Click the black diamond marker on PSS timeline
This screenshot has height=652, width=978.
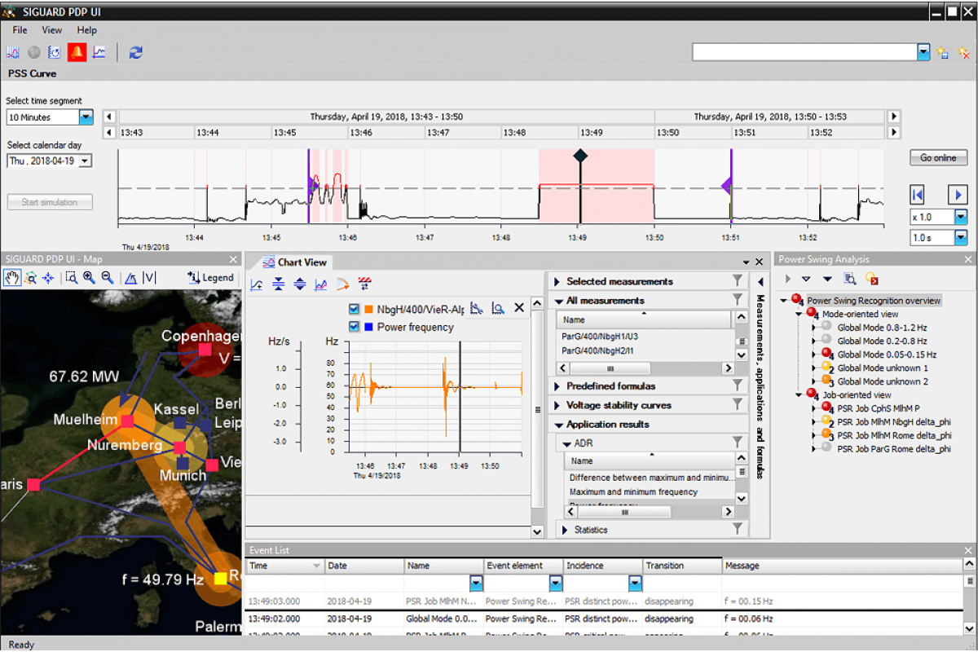[x=579, y=155]
